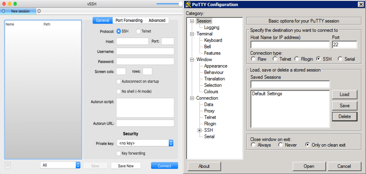Select Rlogin under Connection in tree

210,124
